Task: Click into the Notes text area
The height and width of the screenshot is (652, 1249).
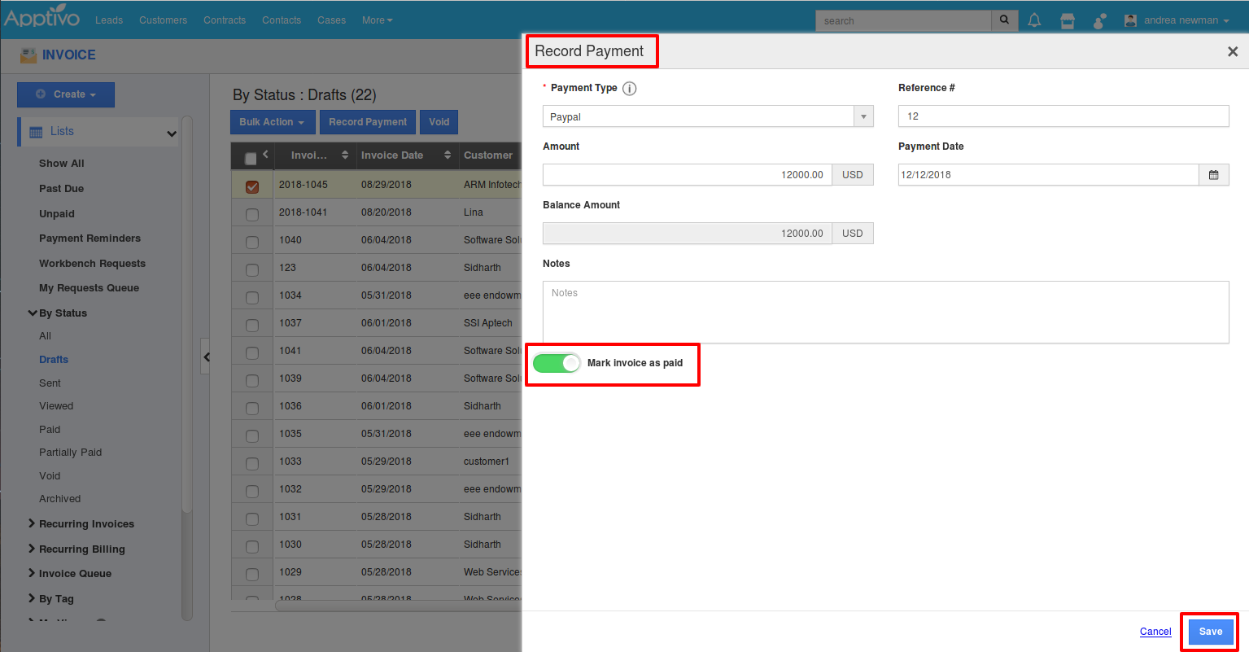Action: click(x=885, y=312)
